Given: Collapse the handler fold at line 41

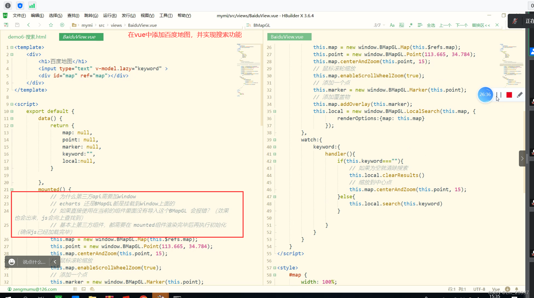Looking at the screenshot, I should 275,154.
